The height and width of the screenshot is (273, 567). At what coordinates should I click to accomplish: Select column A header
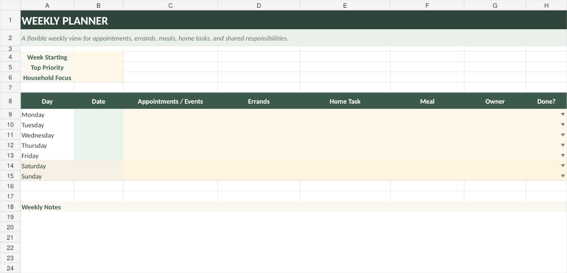coord(48,5)
